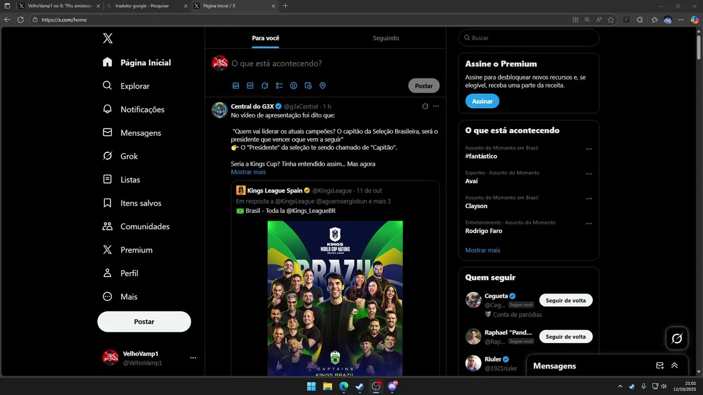Expand post text with Mostrar mais
The height and width of the screenshot is (395, 703).
tap(248, 172)
